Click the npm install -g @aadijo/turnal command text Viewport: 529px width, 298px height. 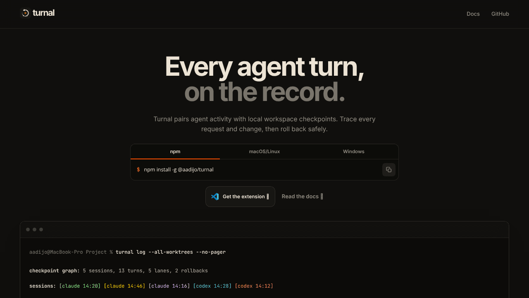[x=179, y=170]
